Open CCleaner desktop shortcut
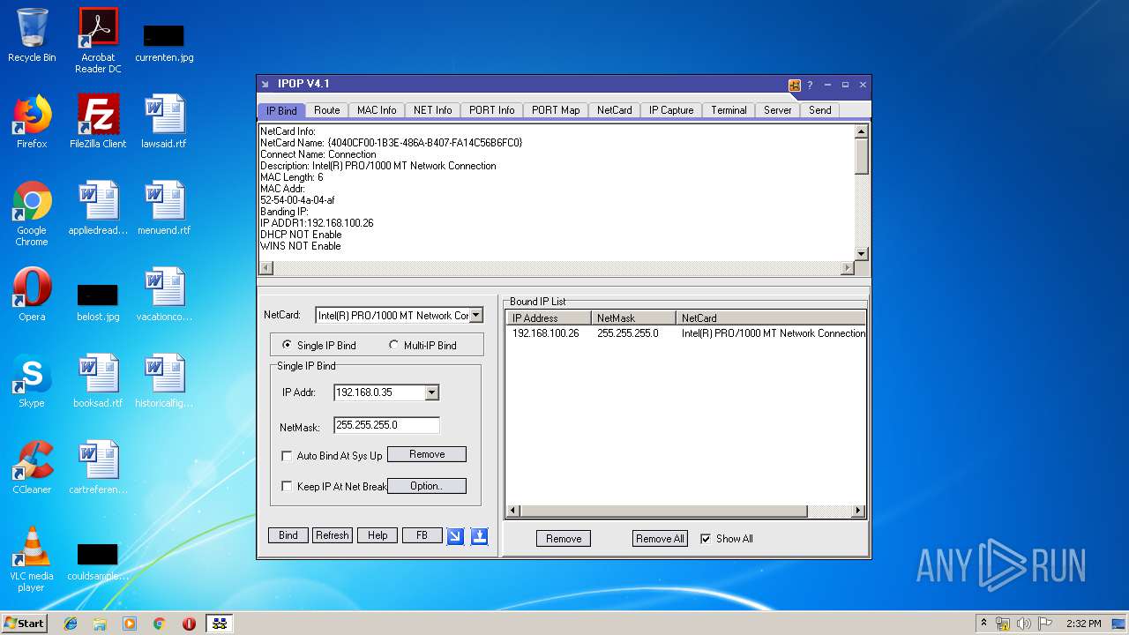1129x635 pixels. click(32, 467)
